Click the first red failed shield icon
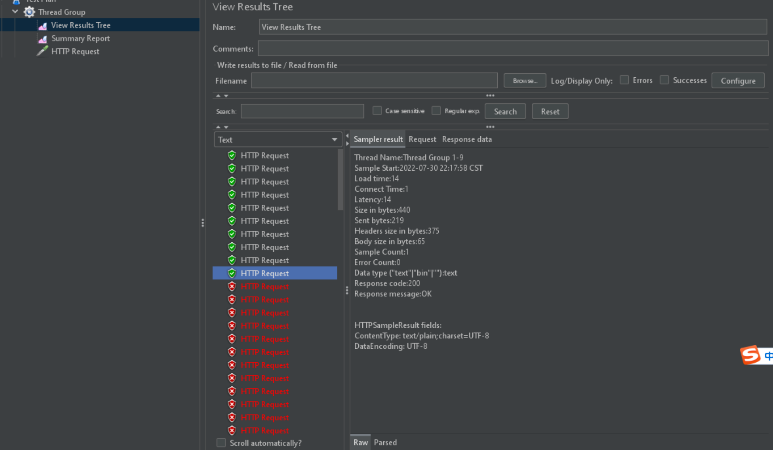Screen dimensions: 773x450 tap(232, 286)
